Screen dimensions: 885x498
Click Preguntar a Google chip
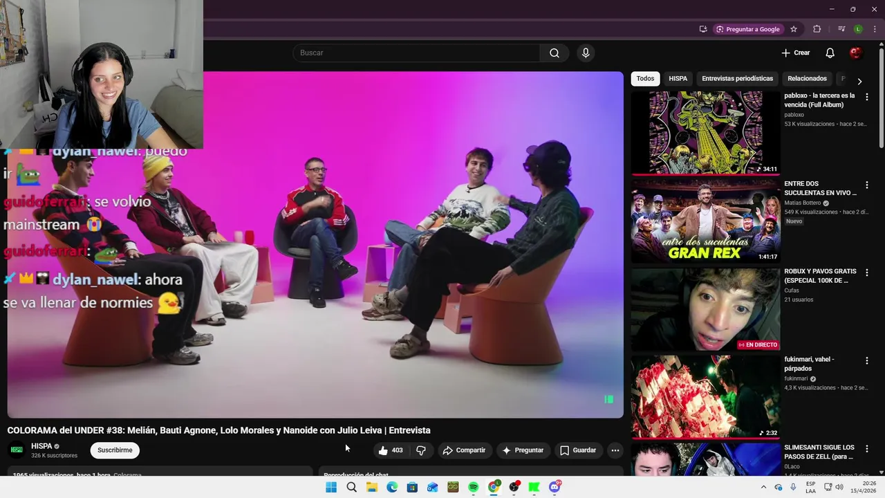pos(747,29)
